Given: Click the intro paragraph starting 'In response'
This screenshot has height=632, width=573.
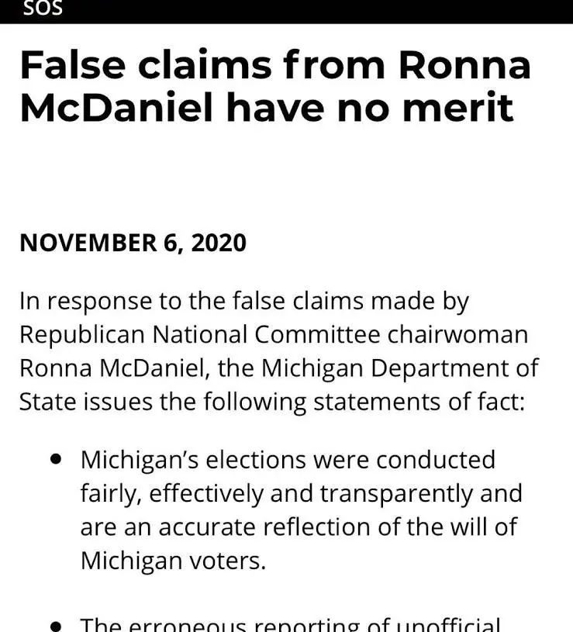Looking at the screenshot, I should [279, 351].
